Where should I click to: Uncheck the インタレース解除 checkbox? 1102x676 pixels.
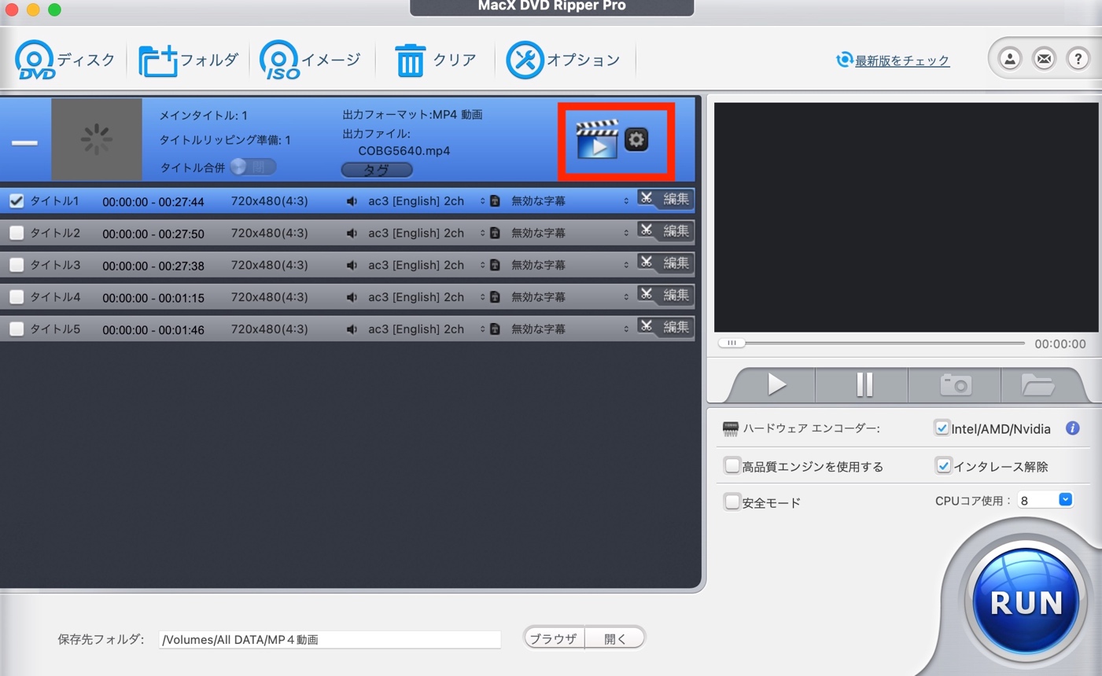coord(943,466)
